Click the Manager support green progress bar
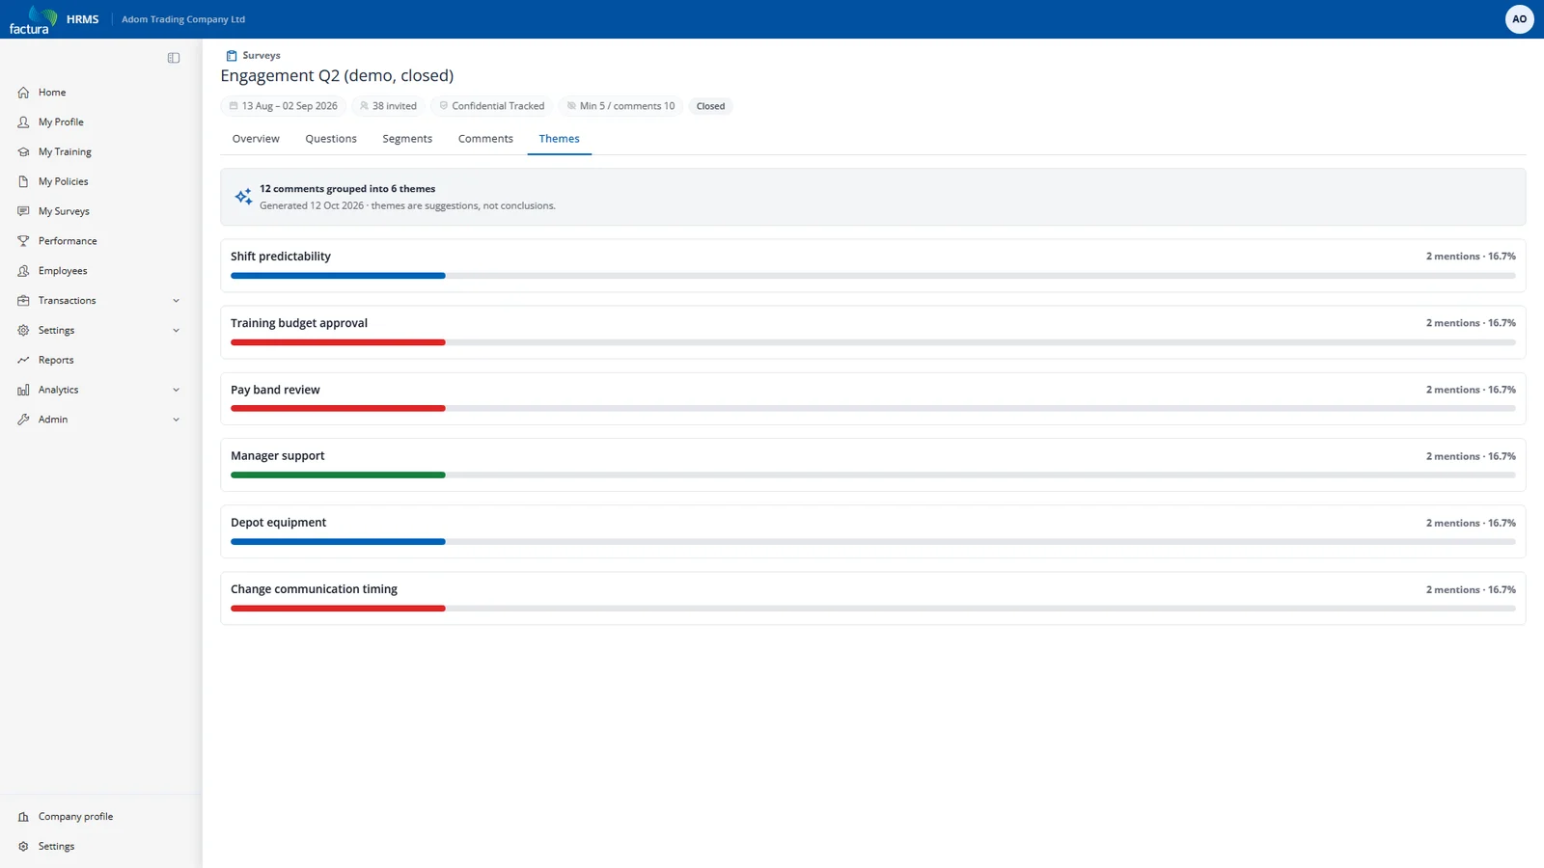The height and width of the screenshot is (868, 1544). 338,475
